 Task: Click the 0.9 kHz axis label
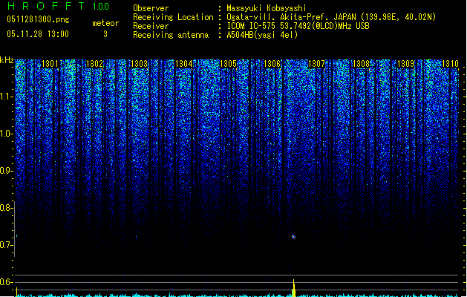click(6, 171)
